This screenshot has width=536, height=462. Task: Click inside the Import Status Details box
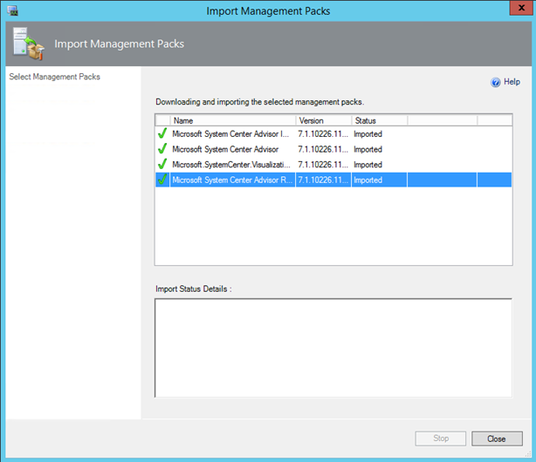(x=333, y=348)
